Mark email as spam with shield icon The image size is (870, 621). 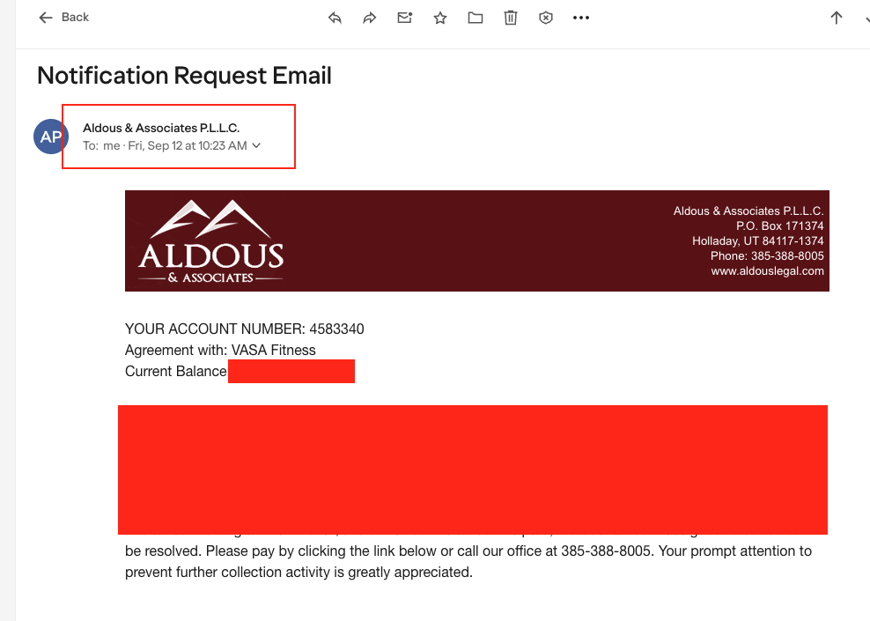[546, 18]
